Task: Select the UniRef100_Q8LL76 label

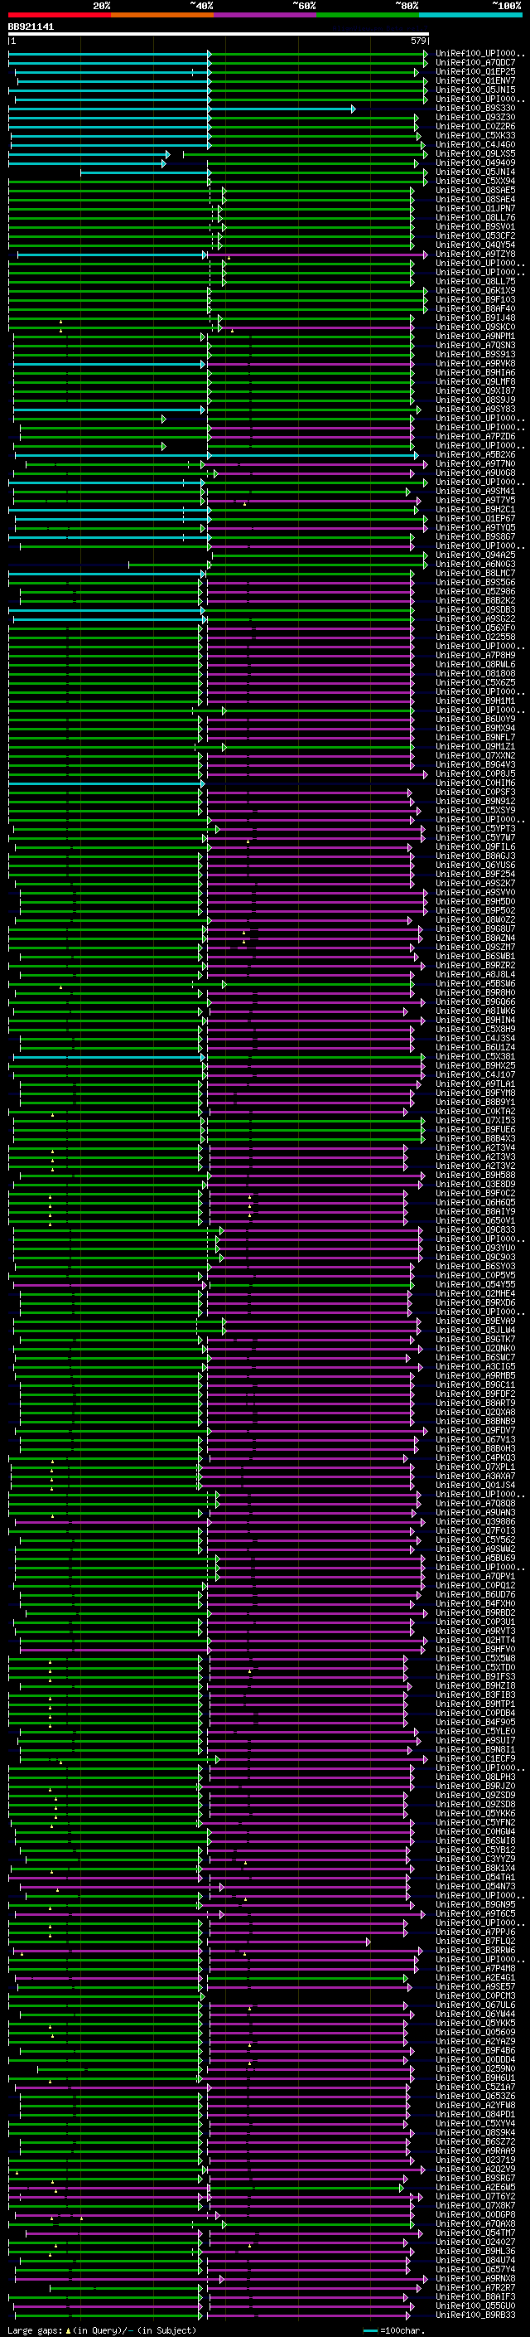Action: (475, 218)
